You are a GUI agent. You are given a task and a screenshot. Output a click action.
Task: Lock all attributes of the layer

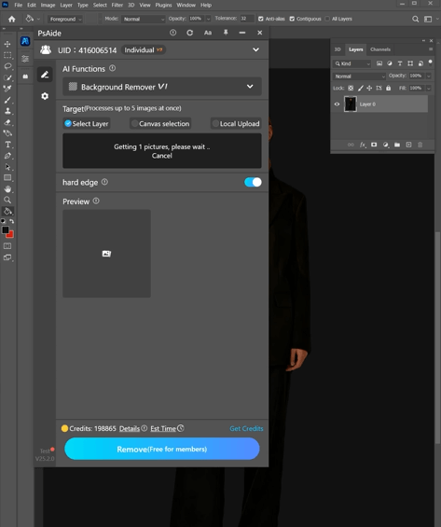pos(388,88)
